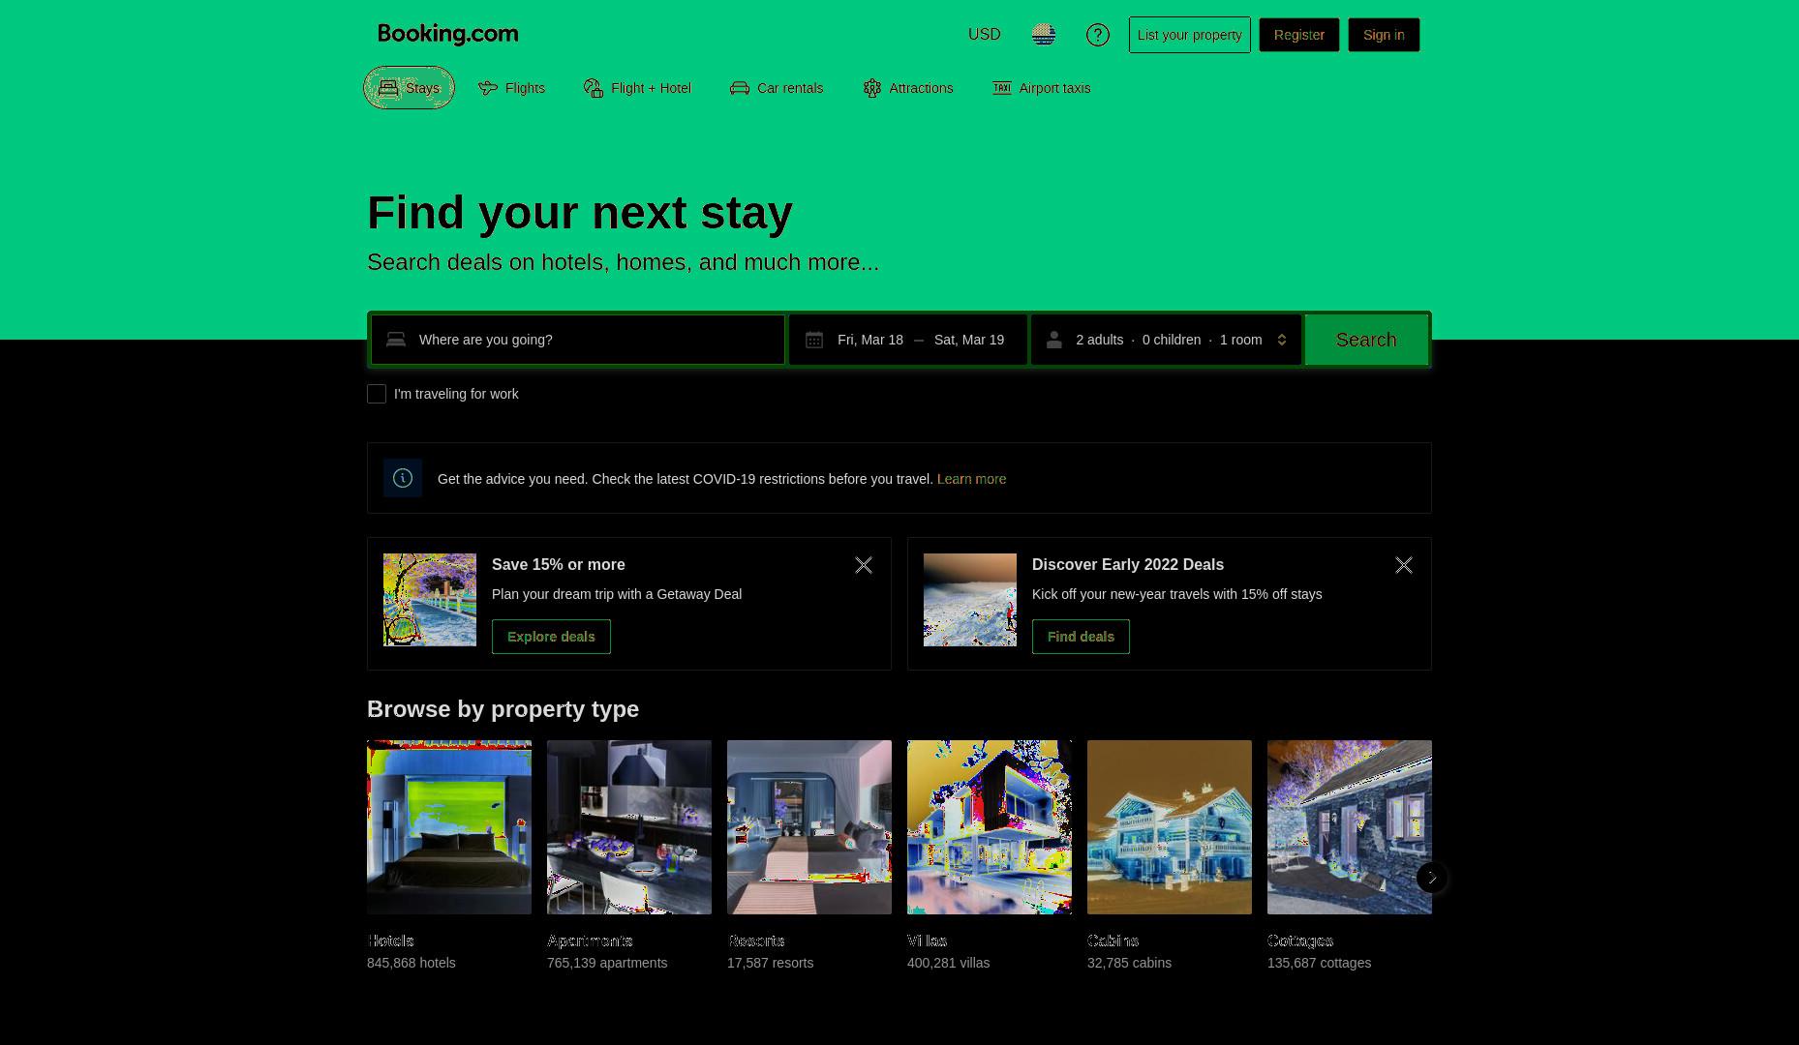Click the Where are you going field

[x=578, y=340]
